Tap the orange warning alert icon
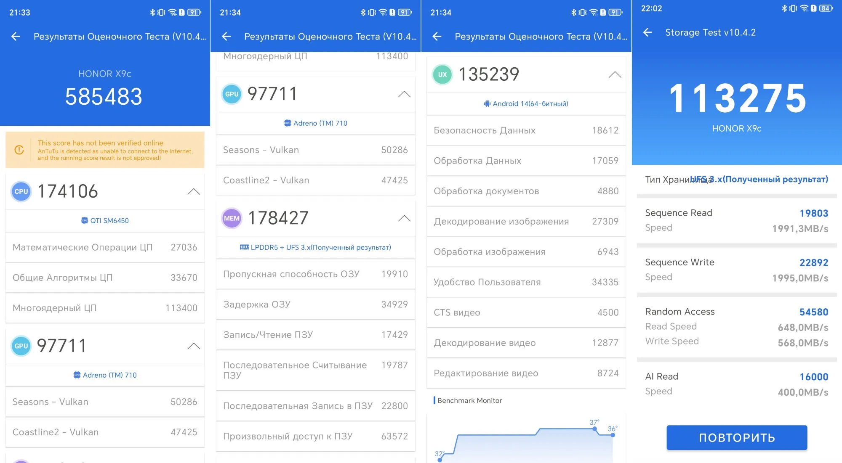This screenshot has width=842, height=463. [x=19, y=150]
